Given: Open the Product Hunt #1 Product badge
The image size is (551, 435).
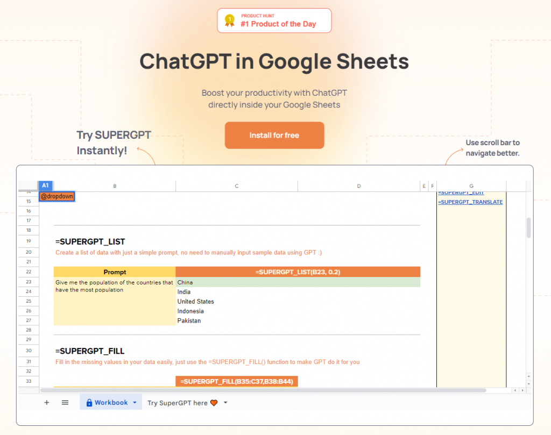Looking at the screenshot, I should click(x=274, y=21).
